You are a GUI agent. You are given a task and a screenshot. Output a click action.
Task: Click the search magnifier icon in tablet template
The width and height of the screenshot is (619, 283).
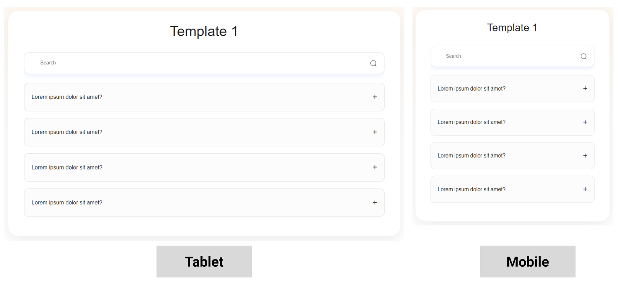coord(373,63)
